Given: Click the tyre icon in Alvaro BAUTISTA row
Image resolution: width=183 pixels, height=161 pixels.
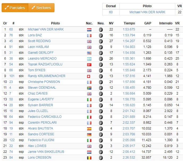Looking at the screenshot, I should point(101,128).
